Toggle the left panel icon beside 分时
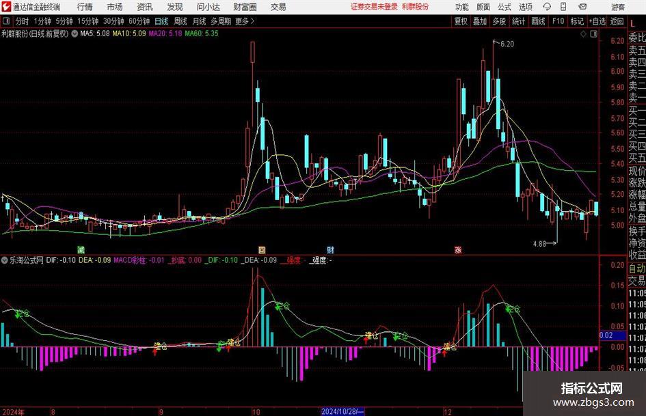 (x=6, y=21)
